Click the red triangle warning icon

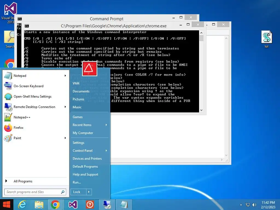(90, 69)
